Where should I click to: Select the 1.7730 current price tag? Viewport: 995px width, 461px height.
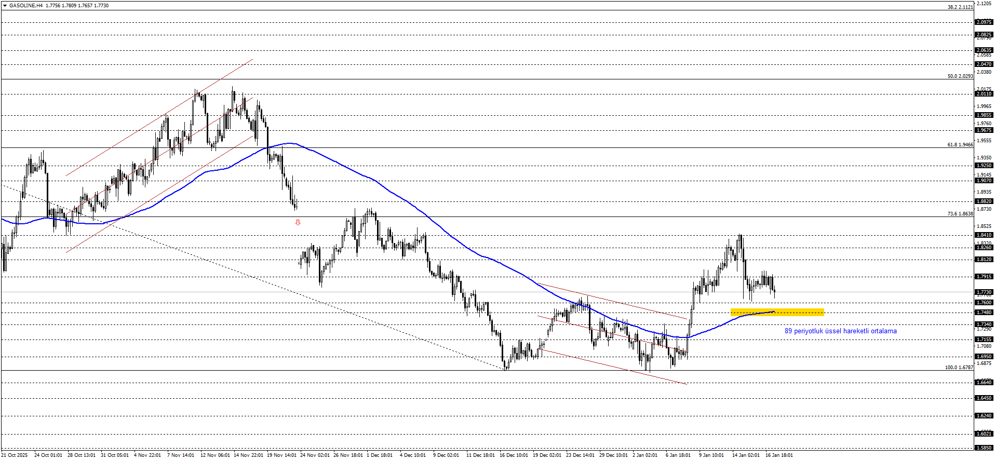click(984, 292)
